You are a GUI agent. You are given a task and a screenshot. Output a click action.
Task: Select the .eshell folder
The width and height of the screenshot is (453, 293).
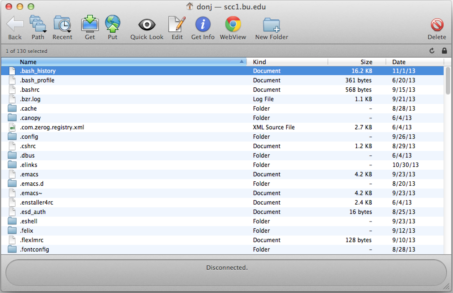click(223, 221)
